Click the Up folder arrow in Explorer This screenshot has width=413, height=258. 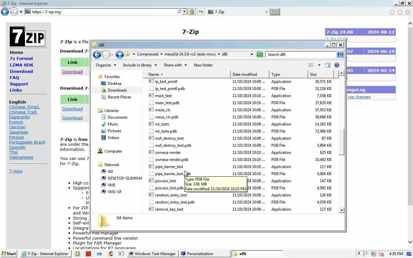tap(120, 55)
